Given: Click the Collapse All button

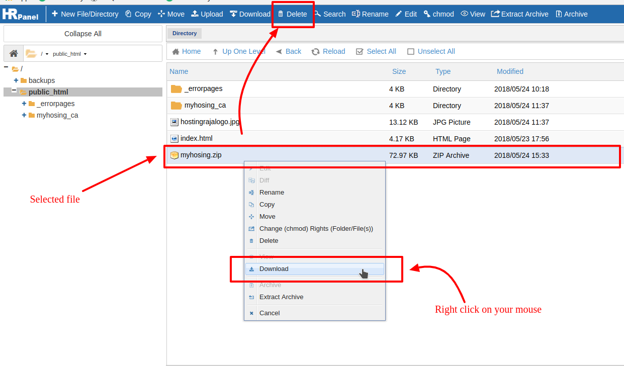Looking at the screenshot, I should coord(83,34).
